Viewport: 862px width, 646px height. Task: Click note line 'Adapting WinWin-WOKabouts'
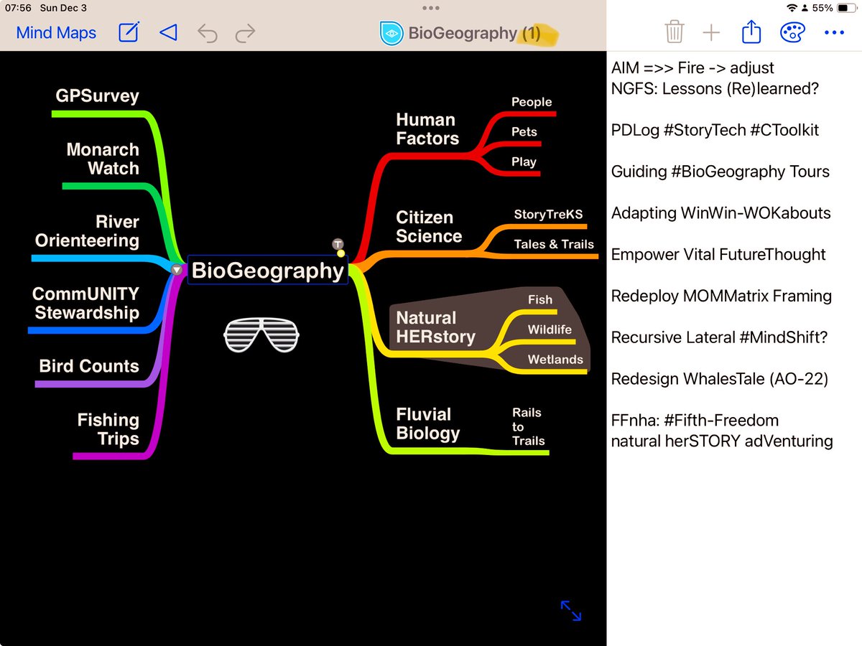[721, 213]
